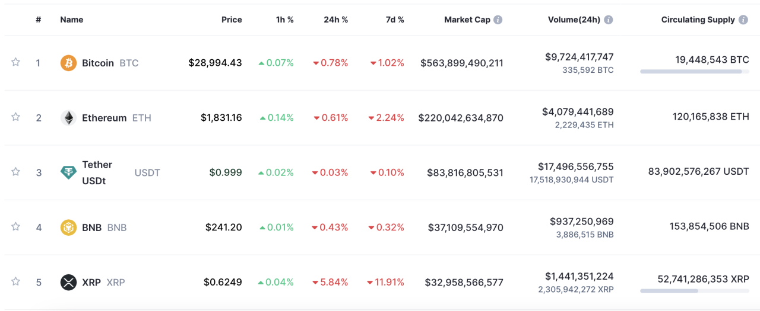
Task: Click XRP circulating supply progress bar
Action: (x=695, y=291)
